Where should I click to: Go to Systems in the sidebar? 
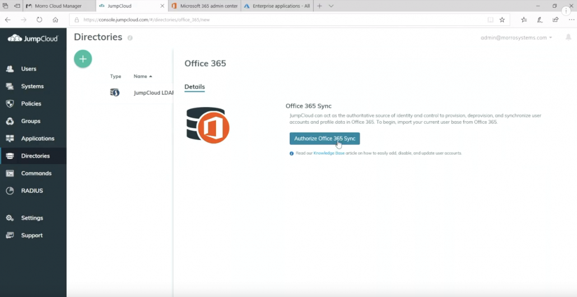[x=32, y=86]
